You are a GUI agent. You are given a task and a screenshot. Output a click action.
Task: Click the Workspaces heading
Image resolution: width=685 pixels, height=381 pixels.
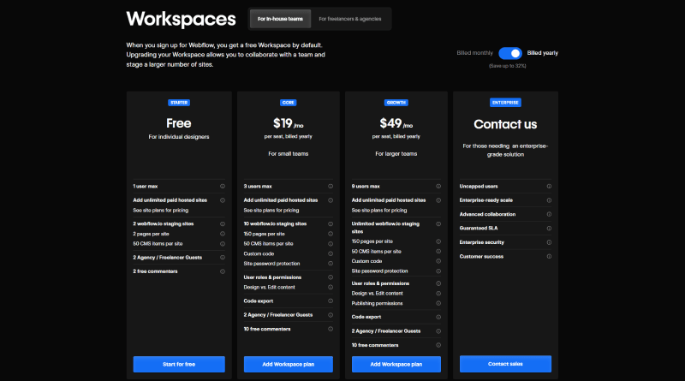pos(181,19)
